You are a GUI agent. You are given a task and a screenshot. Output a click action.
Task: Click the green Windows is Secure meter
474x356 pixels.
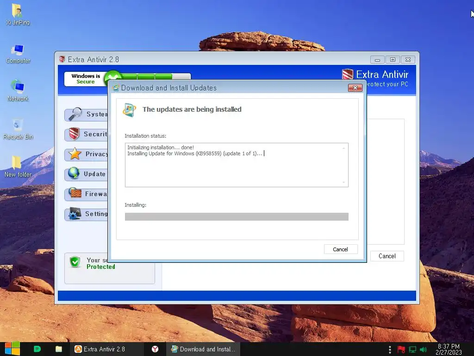(147, 77)
